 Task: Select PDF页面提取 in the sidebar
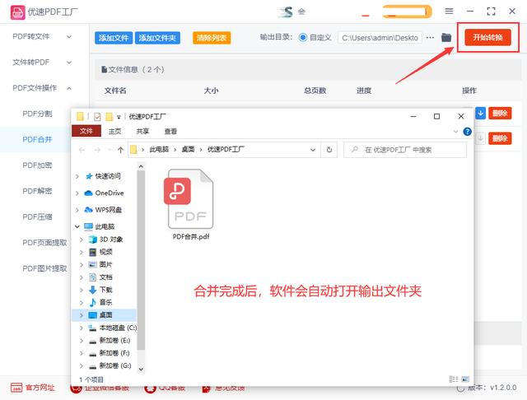point(44,243)
